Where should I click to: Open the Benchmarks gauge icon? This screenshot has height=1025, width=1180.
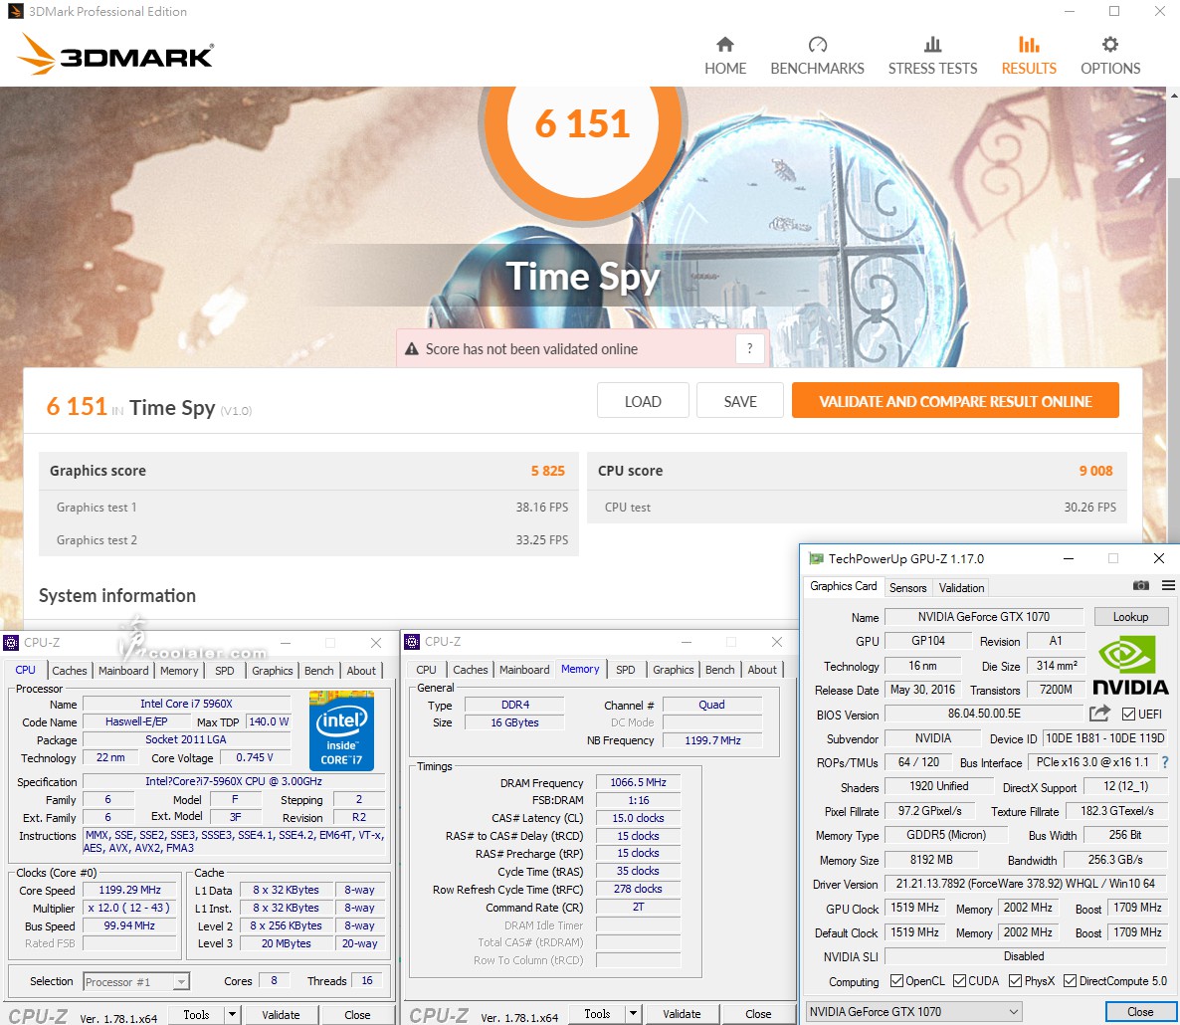(817, 45)
